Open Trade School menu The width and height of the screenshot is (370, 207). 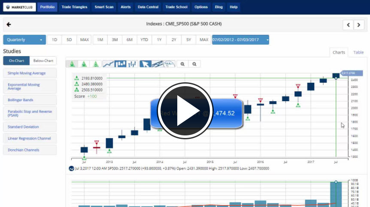tap(176, 7)
